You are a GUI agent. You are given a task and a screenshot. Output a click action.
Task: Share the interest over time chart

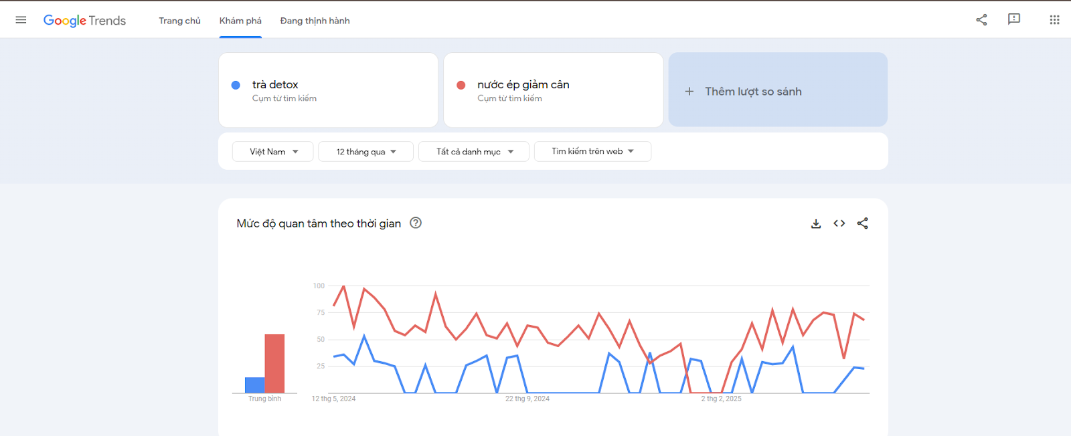coord(863,223)
